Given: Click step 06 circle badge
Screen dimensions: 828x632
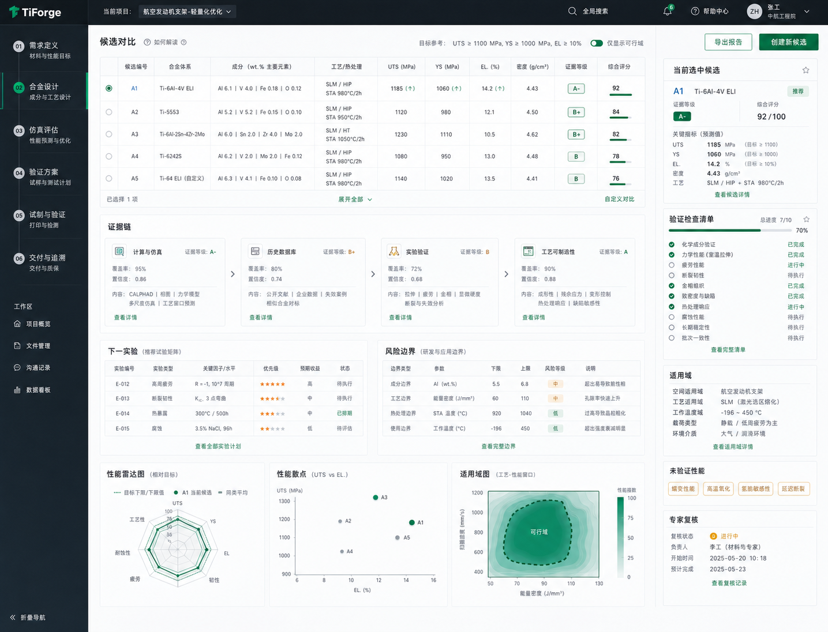Looking at the screenshot, I should click(19, 259).
